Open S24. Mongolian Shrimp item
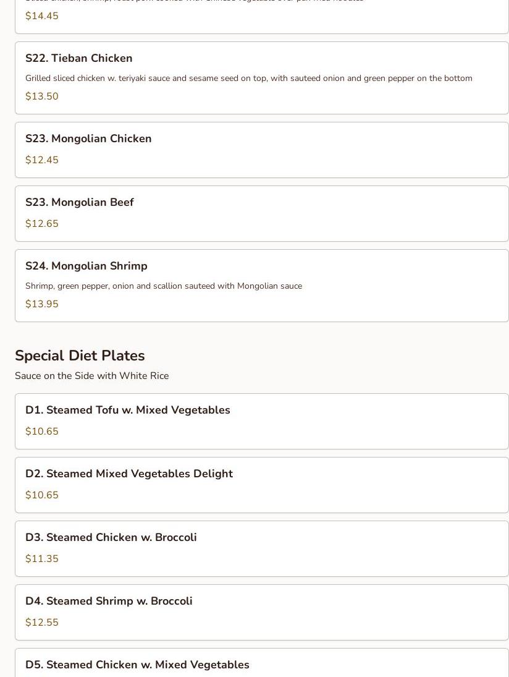This screenshot has width=509, height=677. click(86, 266)
